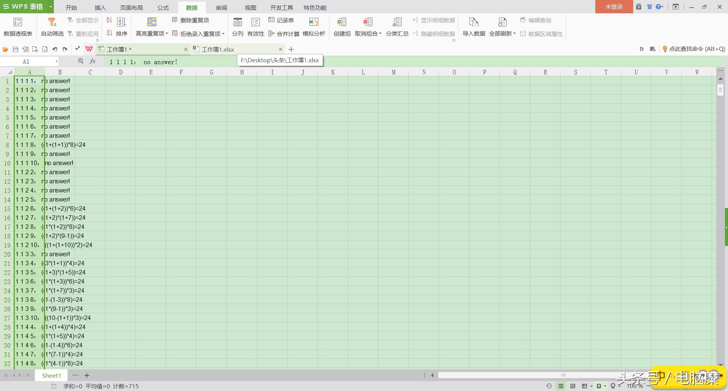Switch to the 审阅 ribbon tab
Screen dimensions: 728x391
pos(221,8)
